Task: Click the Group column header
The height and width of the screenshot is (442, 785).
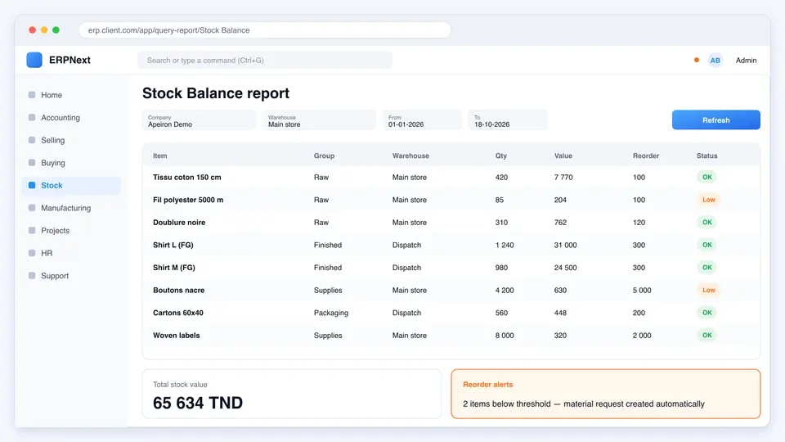Action: pos(324,156)
